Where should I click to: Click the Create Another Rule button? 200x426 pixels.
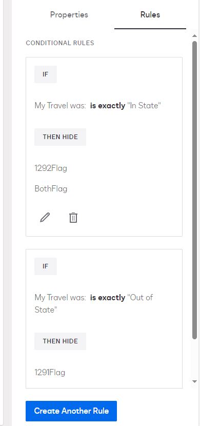71,411
